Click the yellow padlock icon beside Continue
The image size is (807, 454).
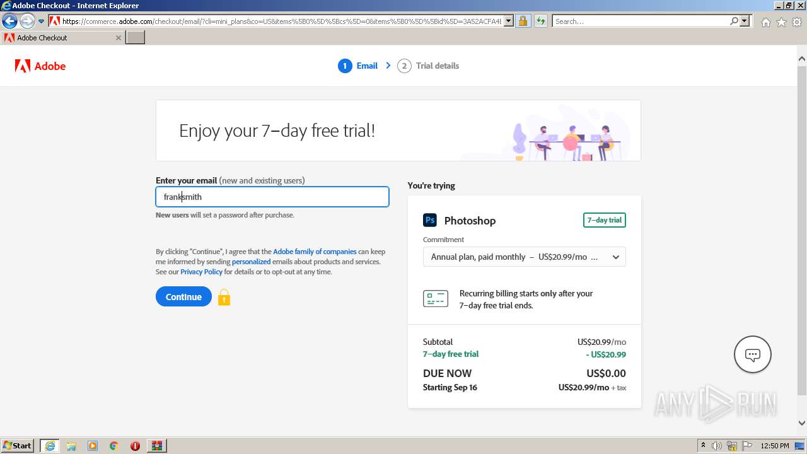tap(224, 297)
